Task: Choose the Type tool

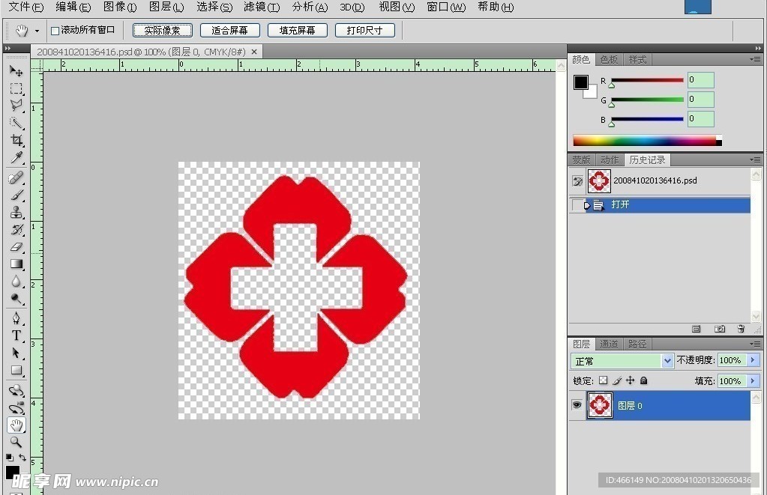Action: (x=16, y=335)
